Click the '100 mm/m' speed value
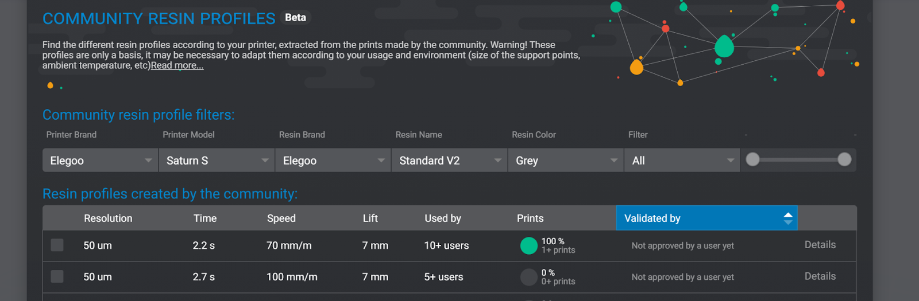The height and width of the screenshot is (301, 919). point(292,277)
